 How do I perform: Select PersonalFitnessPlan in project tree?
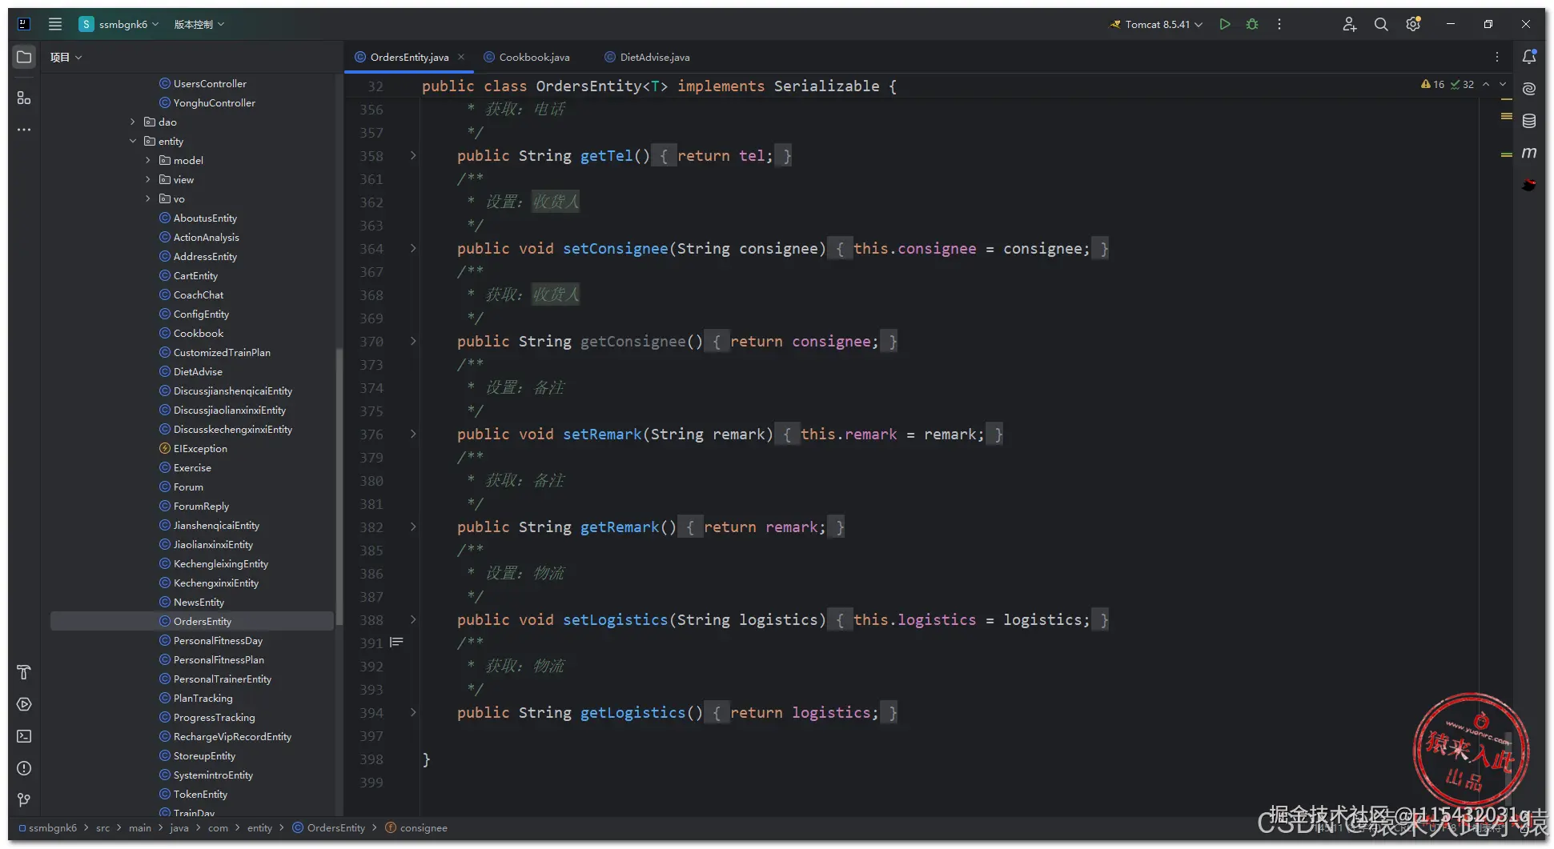(x=219, y=659)
